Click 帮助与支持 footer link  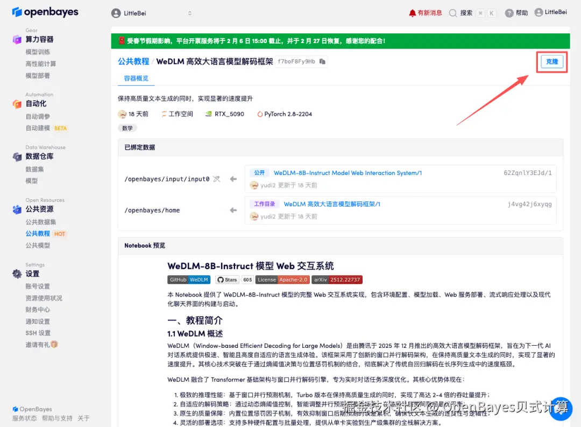click(57, 418)
